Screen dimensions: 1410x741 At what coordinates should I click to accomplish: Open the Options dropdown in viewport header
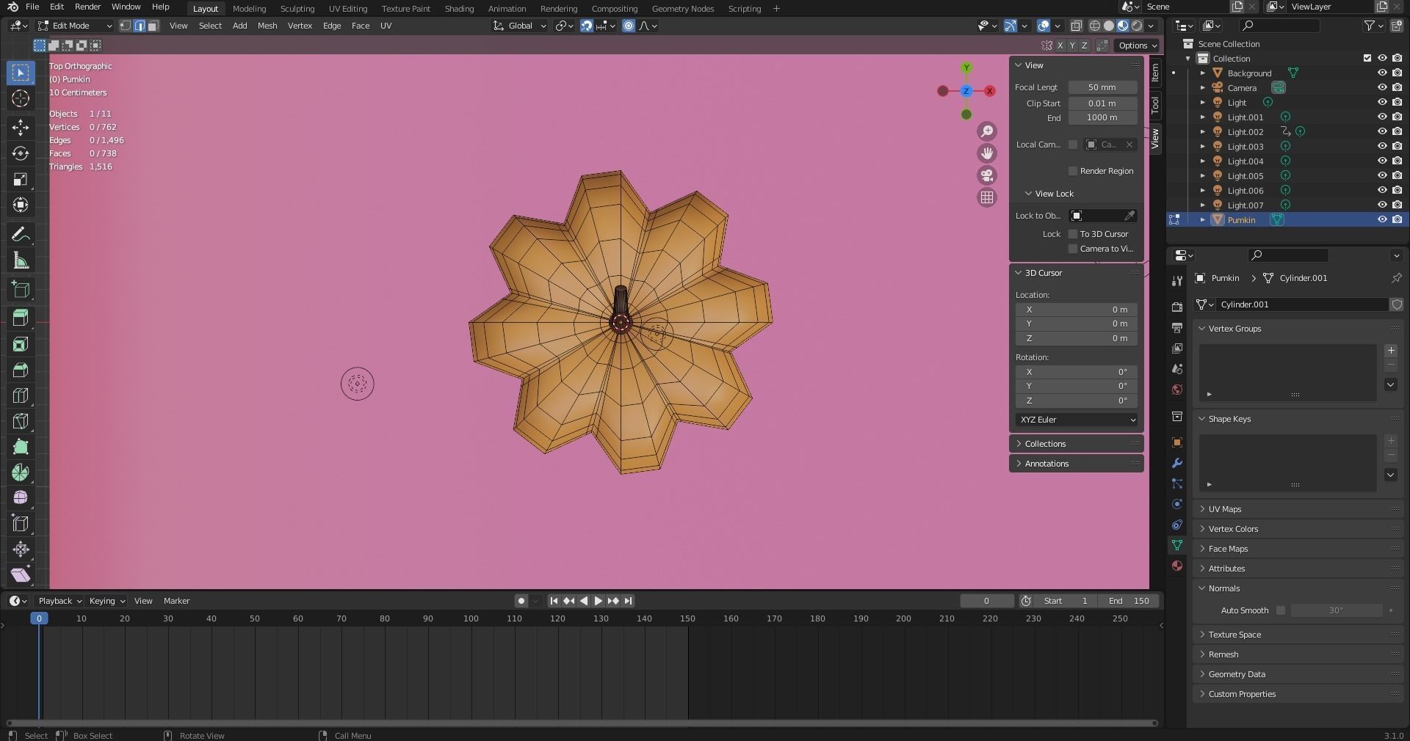(1137, 45)
